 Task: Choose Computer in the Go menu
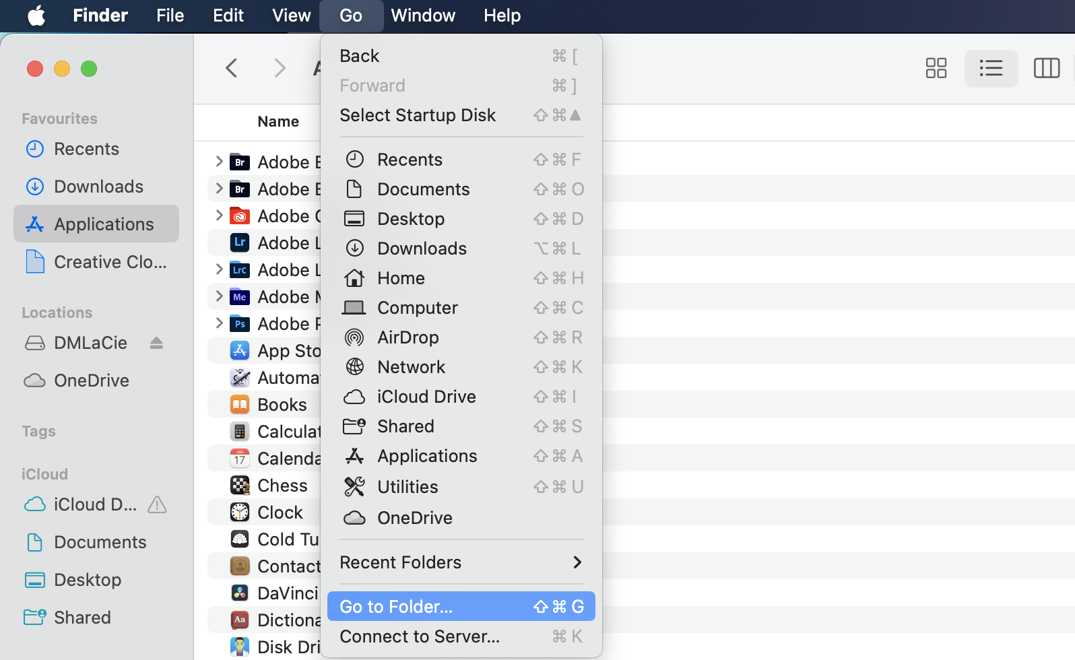(461, 308)
